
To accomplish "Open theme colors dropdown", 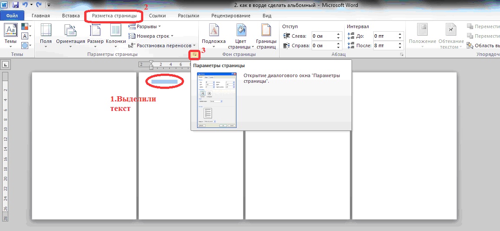I will pos(26,26).
